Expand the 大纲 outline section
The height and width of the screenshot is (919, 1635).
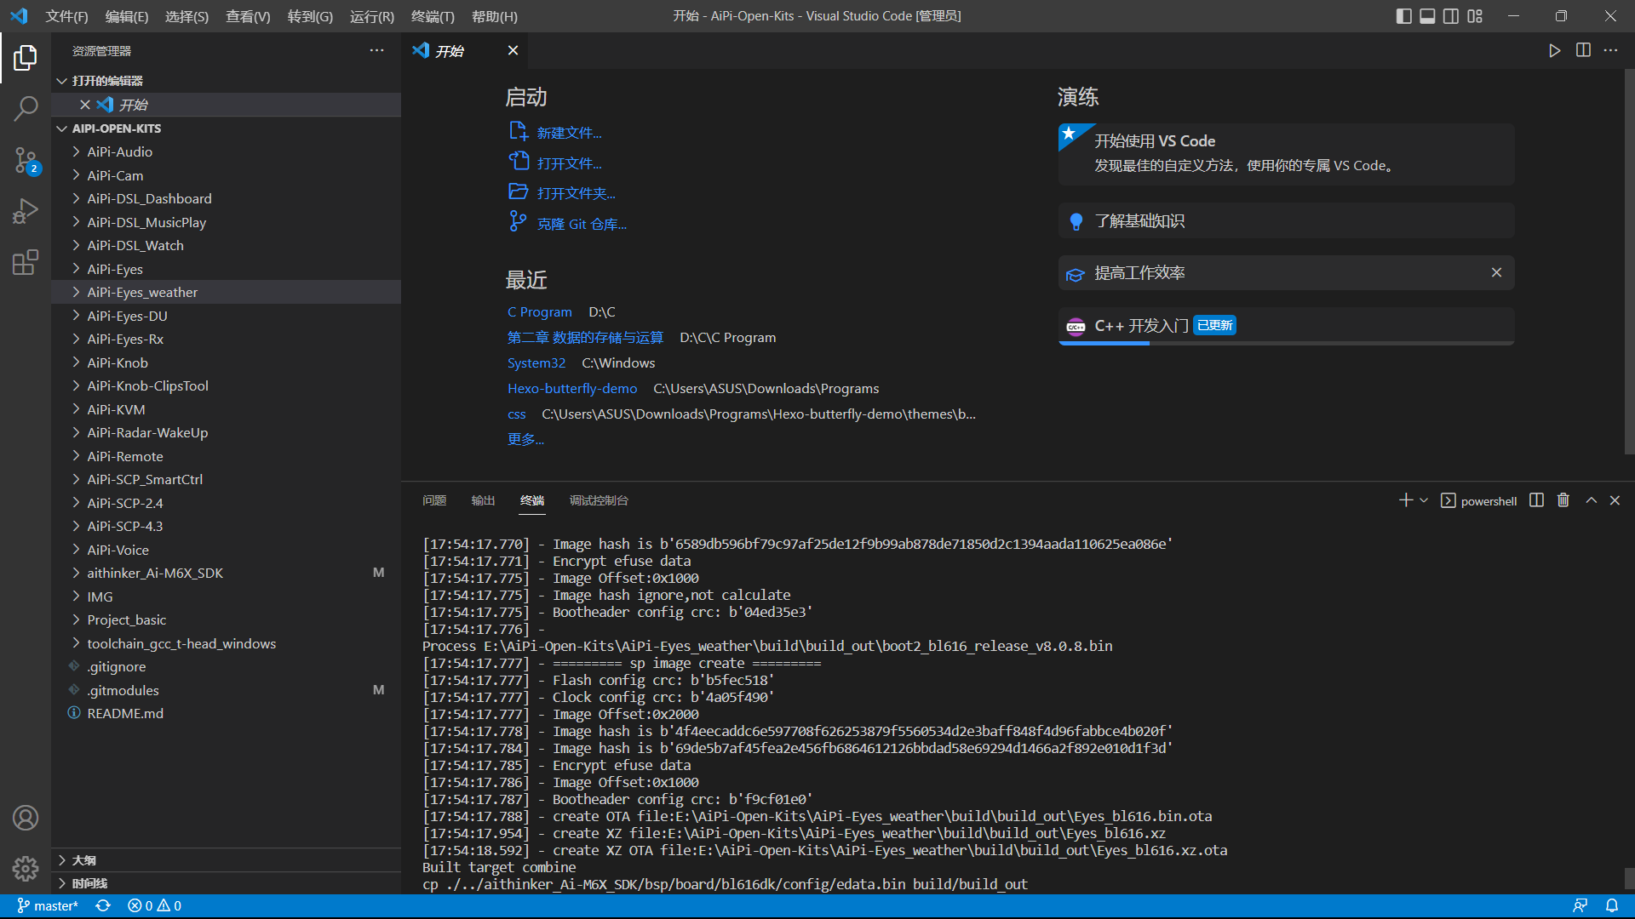click(226, 860)
